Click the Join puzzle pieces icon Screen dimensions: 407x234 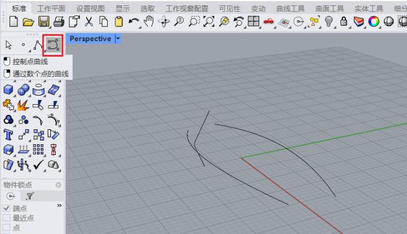[x=8, y=105]
